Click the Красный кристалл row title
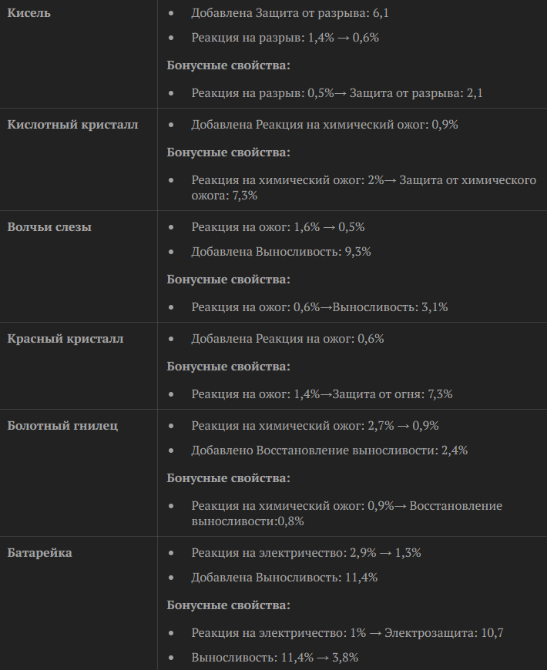 tap(65, 339)
